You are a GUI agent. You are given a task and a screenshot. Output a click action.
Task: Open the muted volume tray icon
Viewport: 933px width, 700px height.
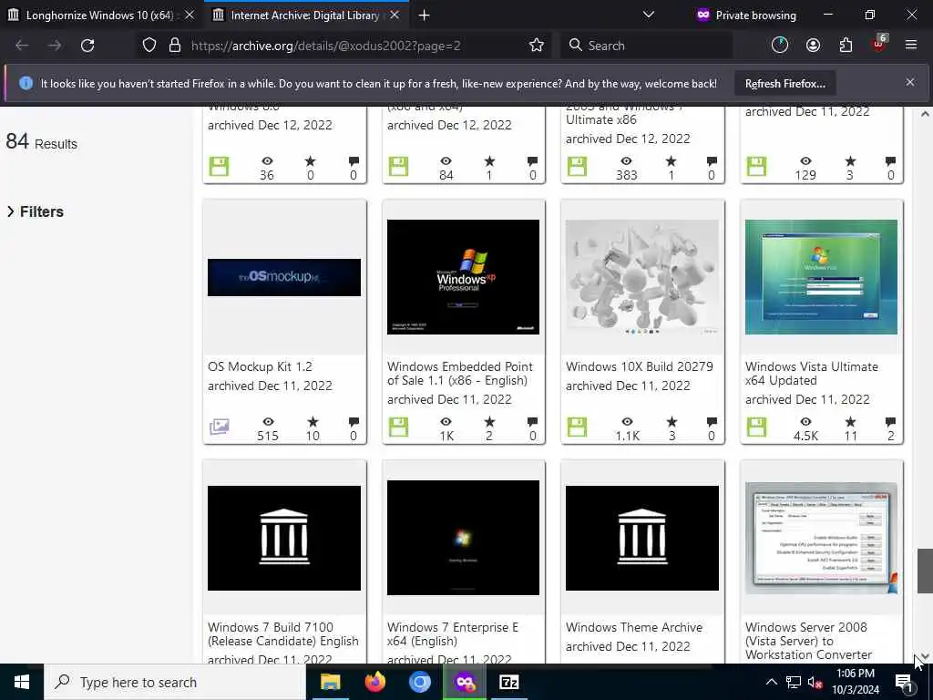[x=815, y=682]
